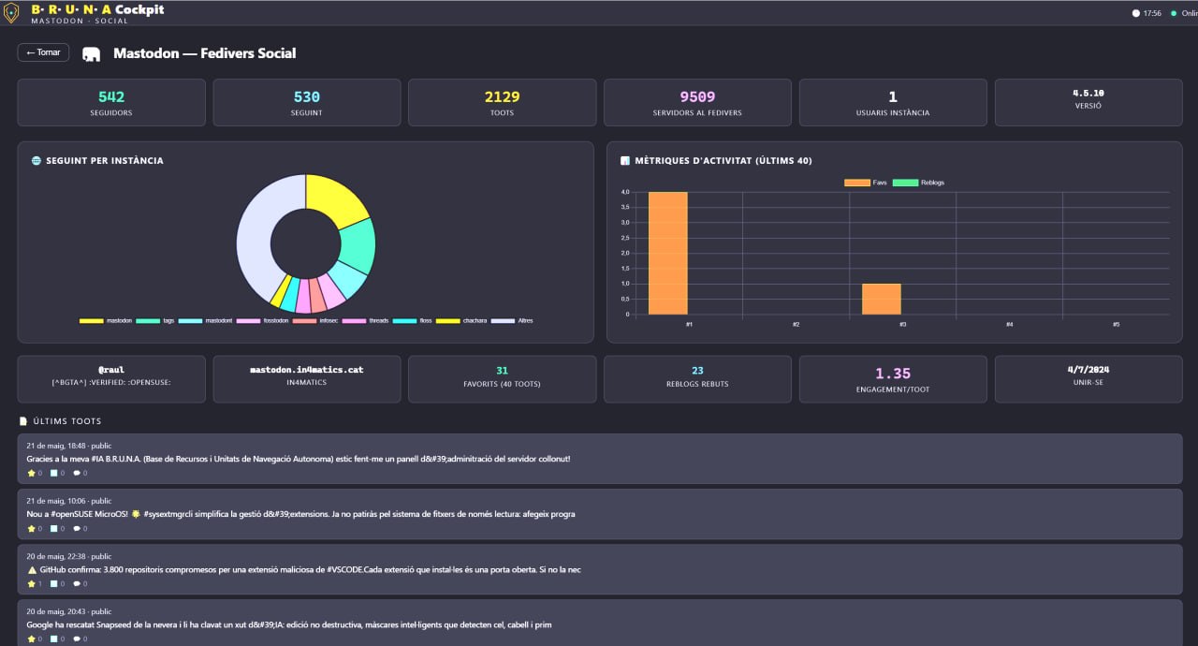The width and height of the screenshot is (1198, 646).
Task: Click the reply bubble icon on the 22:38 toot
Action: tap(77, 583)
